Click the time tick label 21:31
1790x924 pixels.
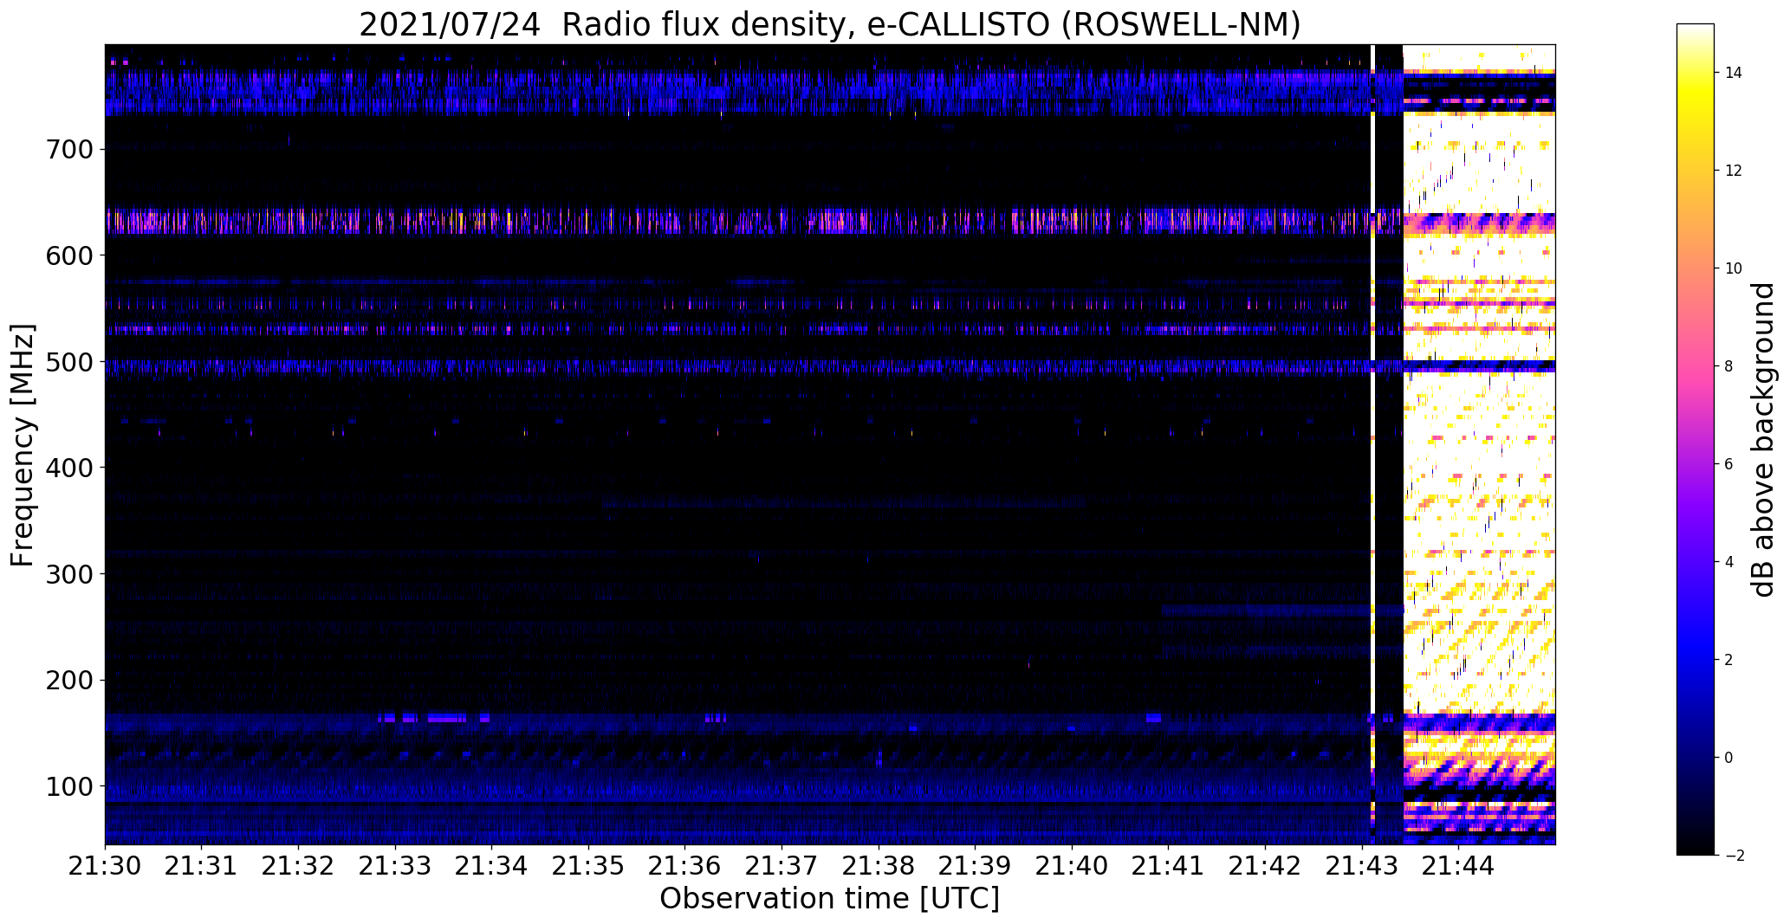click(x=202, y=864)
